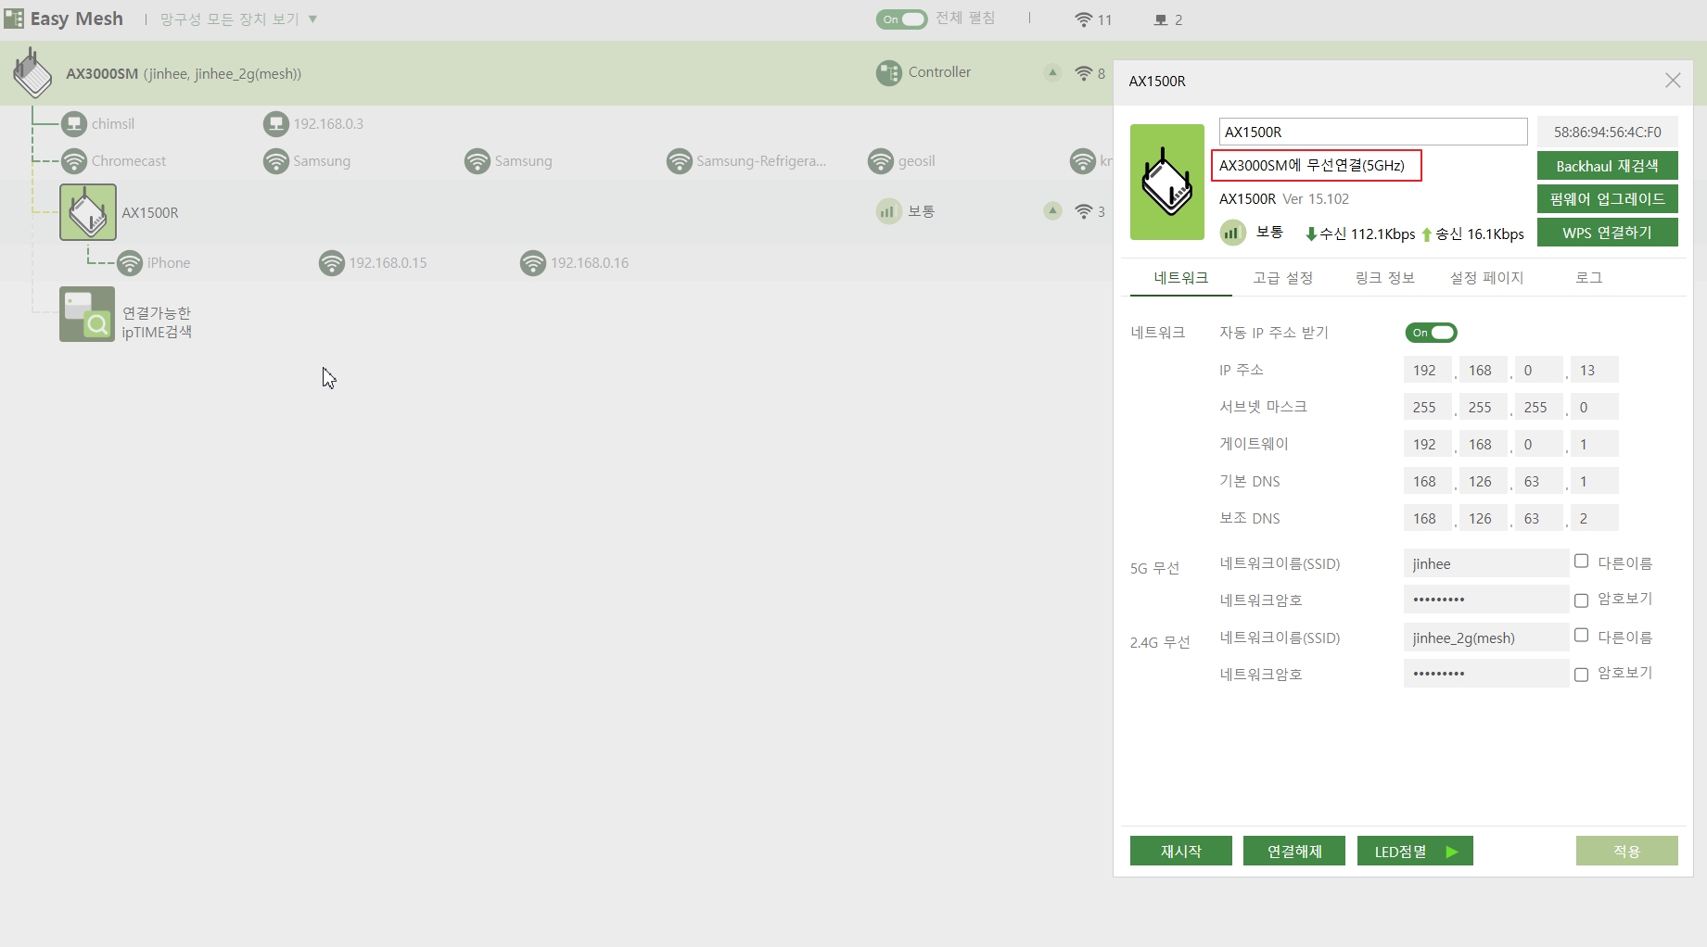Image resolution: width=1707 pixels, height=947 pixels.
Task: Select the iPhone wifi client icon
Action: (130, 263)
